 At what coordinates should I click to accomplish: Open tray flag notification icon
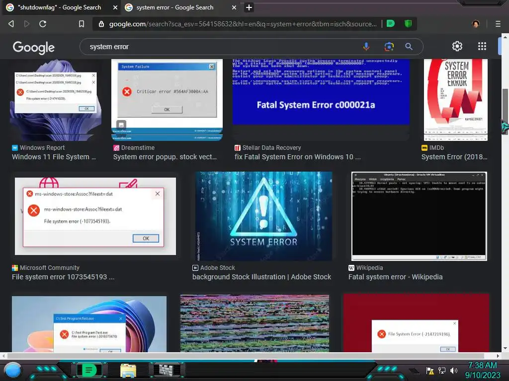tap(430, 370)
